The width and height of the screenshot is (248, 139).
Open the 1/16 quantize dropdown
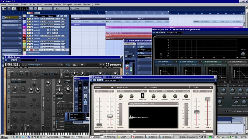(82, 9)
